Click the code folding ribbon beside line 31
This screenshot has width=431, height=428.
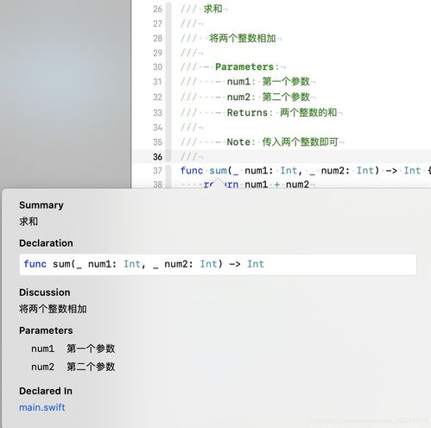[x=168, y=82]
